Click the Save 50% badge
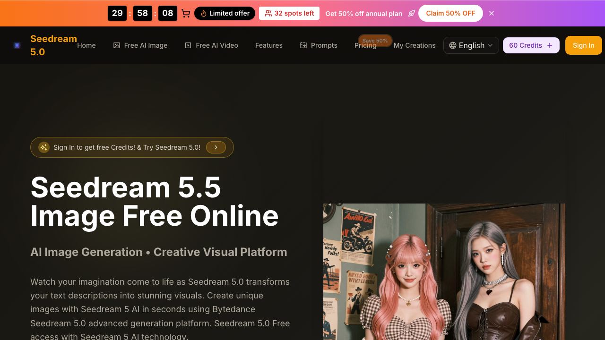The width and height of the screenshot is (605, 340). click(x=375, y=41)
